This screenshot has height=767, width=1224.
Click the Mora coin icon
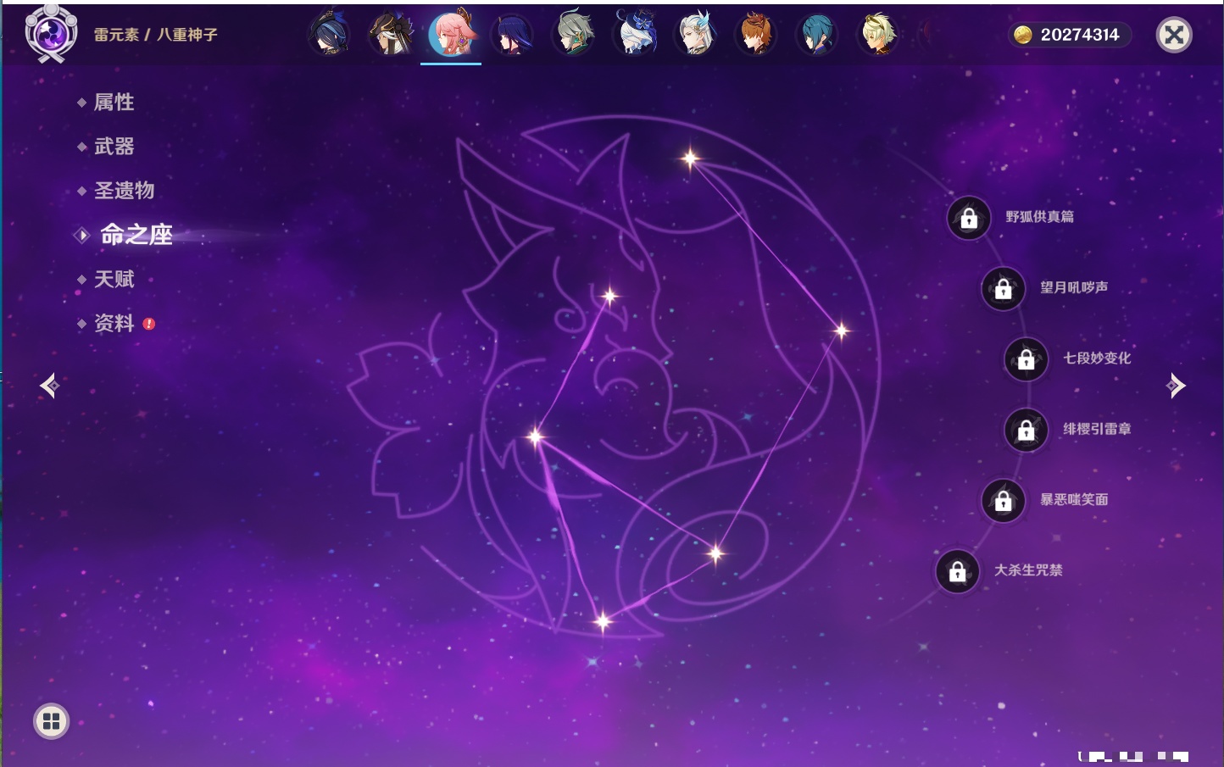pyautogui.click(x=1023, y=35)
